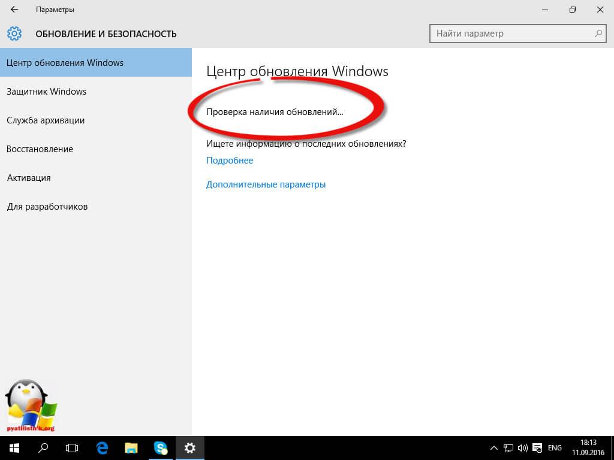Open clock showing 18:13 11.09.2016
The image size is (614, 460).
pyautogui.click(x=588, y=448)
